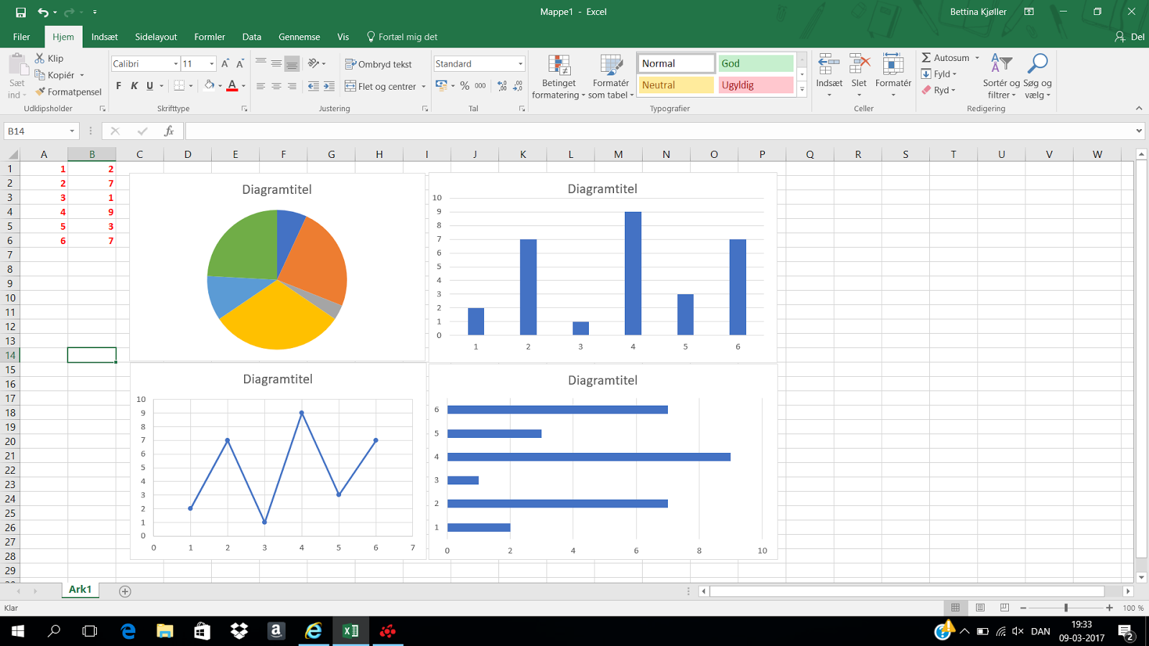The height and width of the screenshot is (646, 1149).
Task: Click the percent style icon
Action: click(464, 85)
